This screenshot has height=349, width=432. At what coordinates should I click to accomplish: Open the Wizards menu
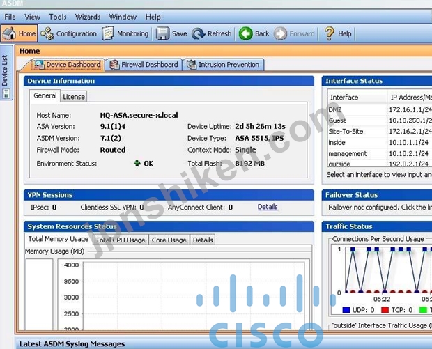[88, 17]
